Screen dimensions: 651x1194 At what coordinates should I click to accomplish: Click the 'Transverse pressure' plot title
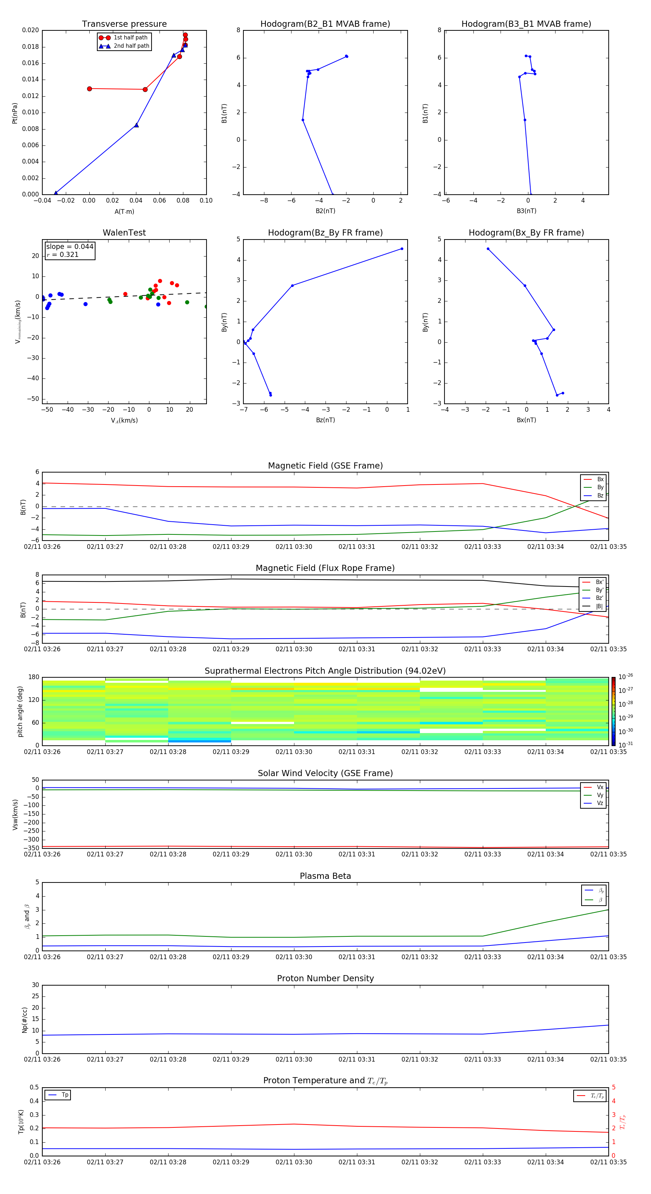coord(124,24)
